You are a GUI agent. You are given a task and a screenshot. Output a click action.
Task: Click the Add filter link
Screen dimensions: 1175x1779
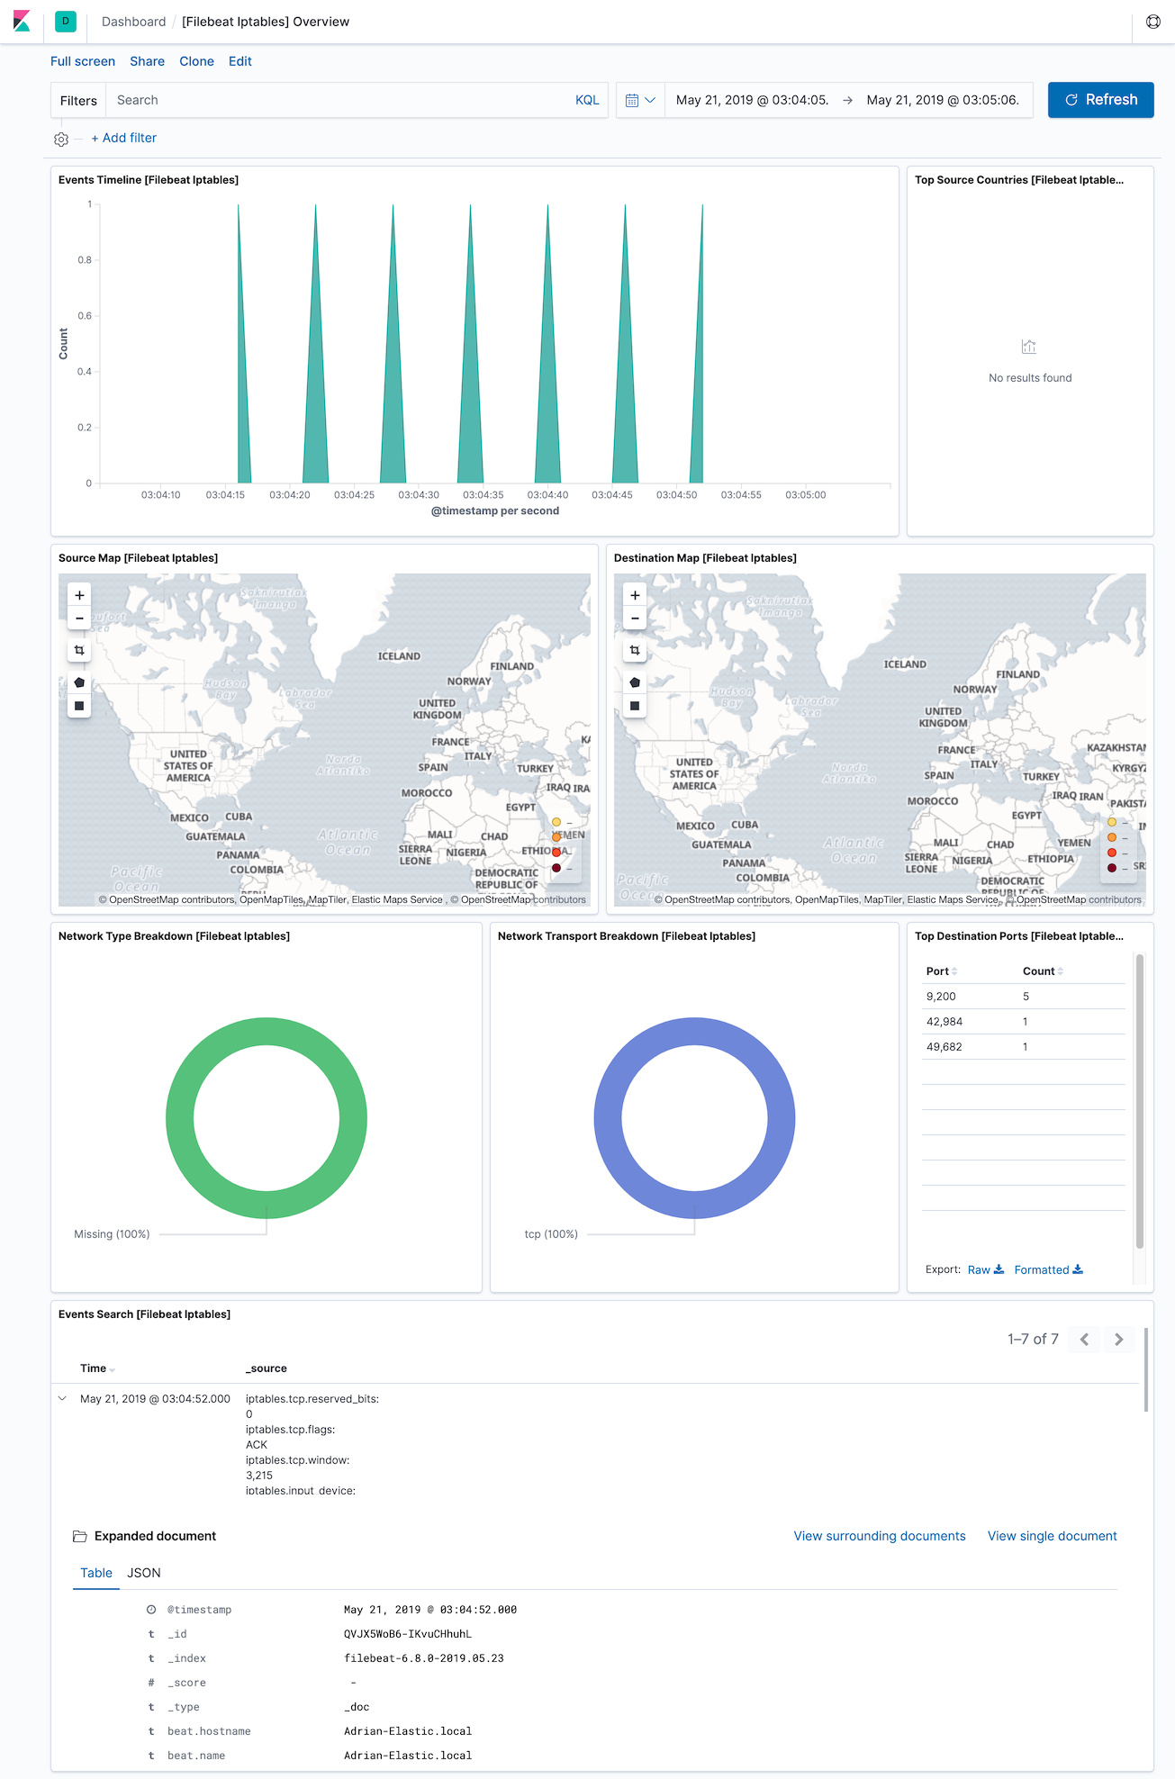point(124,138)
